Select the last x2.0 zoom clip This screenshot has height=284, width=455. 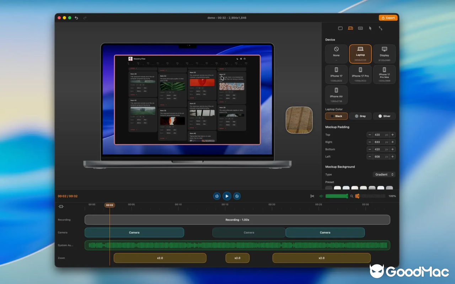[x=321, y=258]
